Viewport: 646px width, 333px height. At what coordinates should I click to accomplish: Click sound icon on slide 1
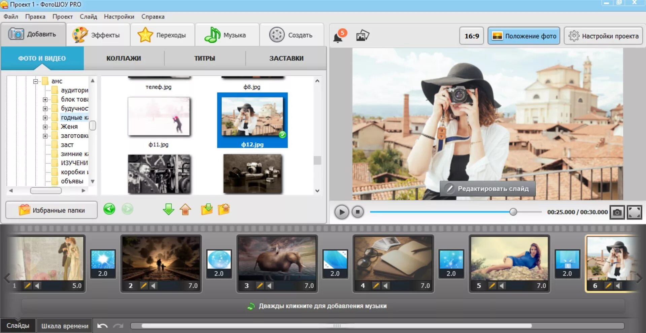pos(37,286)
